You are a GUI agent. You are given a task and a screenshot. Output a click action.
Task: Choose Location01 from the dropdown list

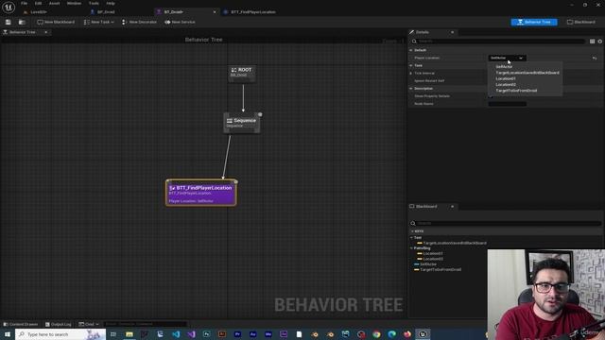click(x=506, y=78)
